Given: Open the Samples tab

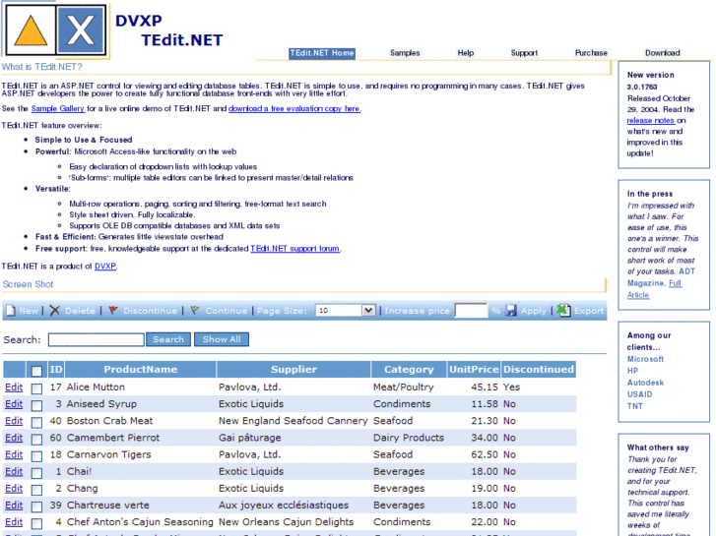Looking at the screenshot, I should point(405,53).
